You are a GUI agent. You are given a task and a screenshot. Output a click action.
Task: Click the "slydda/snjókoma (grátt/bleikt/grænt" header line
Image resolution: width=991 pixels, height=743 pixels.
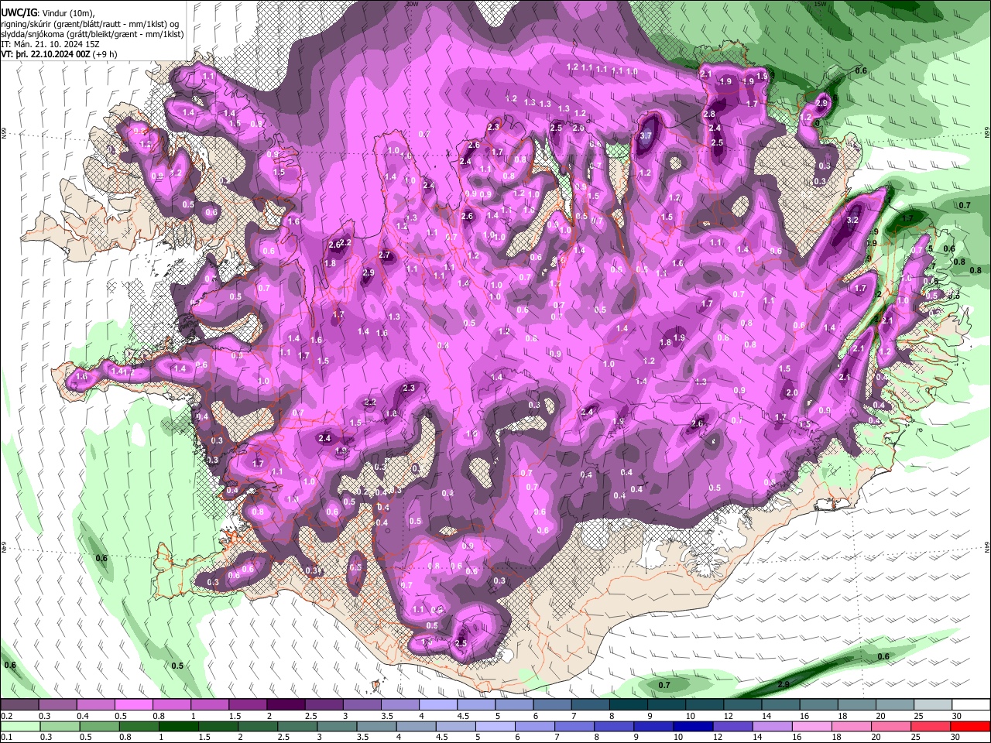coord(92,35)
